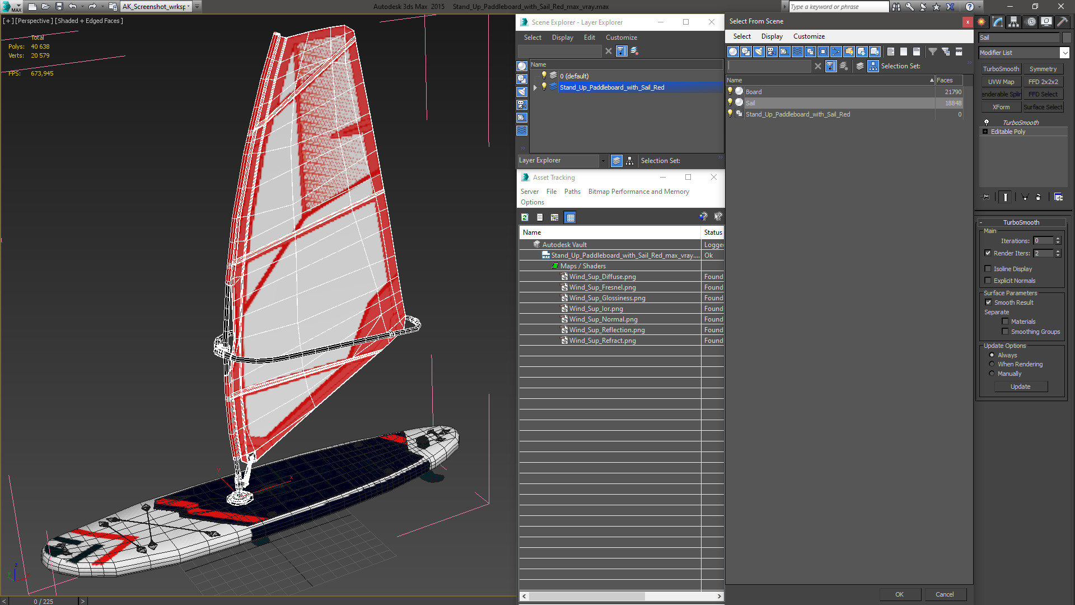The width and height of the screenshot is (1075, 605).
Task: Open the Utilities hammer panel tab
Action: 1062,22
